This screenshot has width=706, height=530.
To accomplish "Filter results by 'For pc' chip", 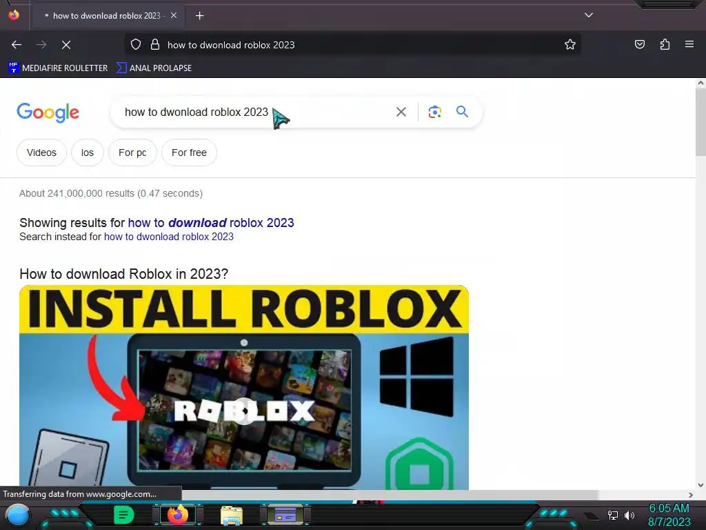I will pyautogui.click(x=132, y=153).
